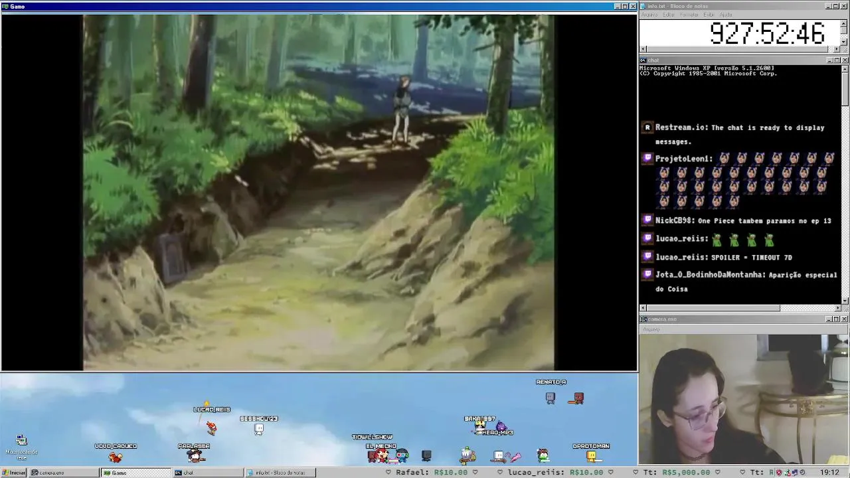Click the NickCB98 username in chat
This screenshot has width=850, height=478.
675,220
